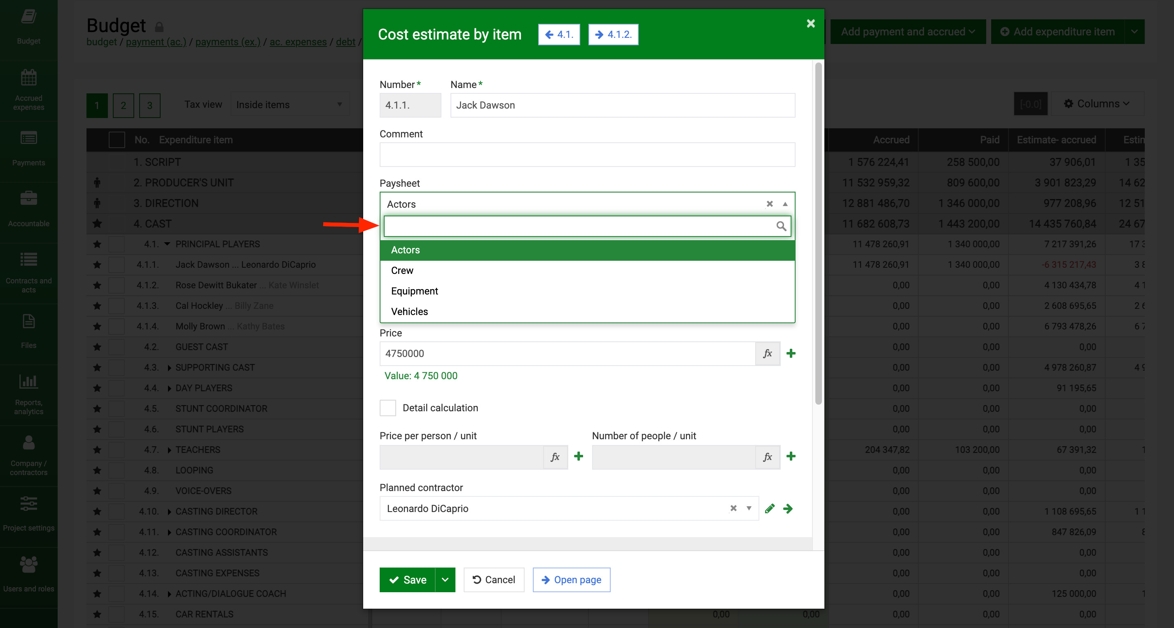This screenshot has height=628, width=1174.
Task: Go to next item 4.1.2.
Action: (x=613, y=35)
